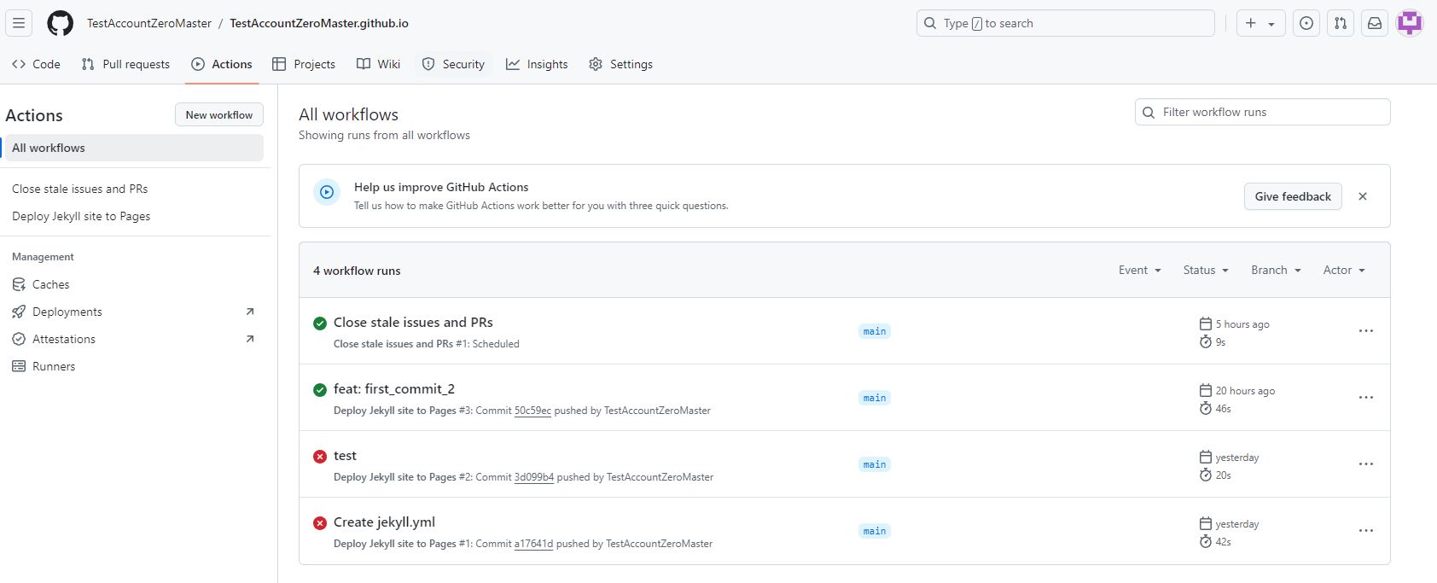Click external link arrow beside Deployments
The height and width of the screenshot is (583, 1437).
[x=250, y=312]
